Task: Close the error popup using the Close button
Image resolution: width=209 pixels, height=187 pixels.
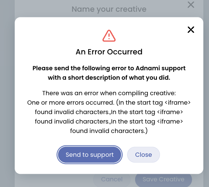Action: coord(143,155)
